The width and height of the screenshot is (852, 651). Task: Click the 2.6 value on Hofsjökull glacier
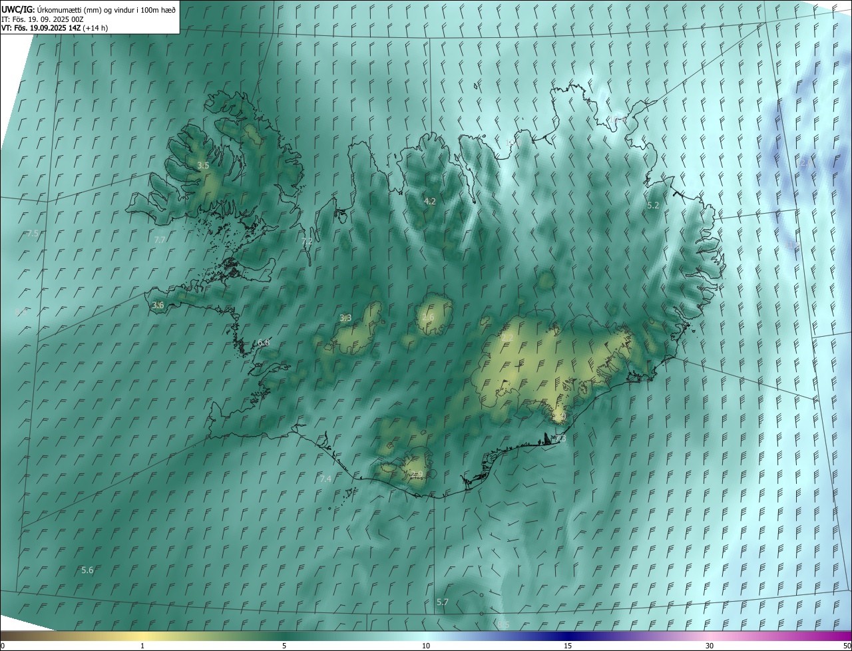coord(428,318)
